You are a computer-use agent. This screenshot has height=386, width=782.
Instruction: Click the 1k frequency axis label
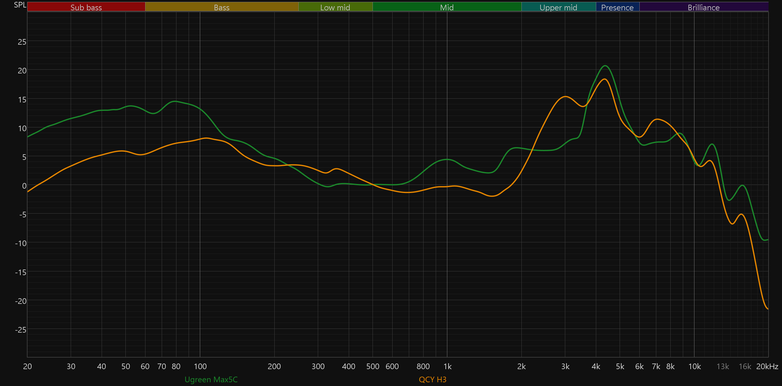coord(447,366)
